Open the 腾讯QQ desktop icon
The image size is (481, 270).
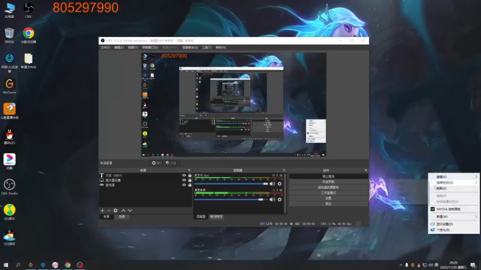click(10, 137)
